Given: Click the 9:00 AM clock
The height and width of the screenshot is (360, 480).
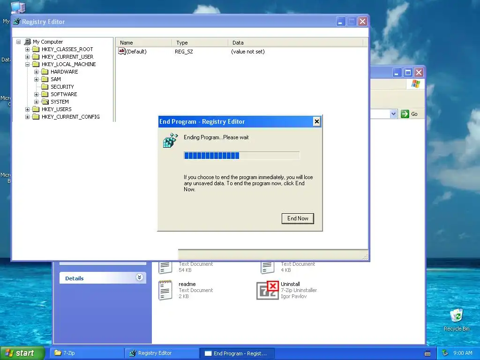Looking at the screenshot, I should 463,353.
